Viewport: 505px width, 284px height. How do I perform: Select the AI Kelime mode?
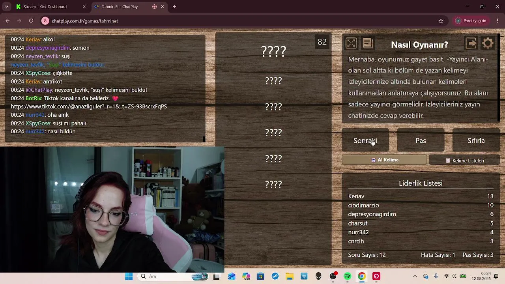click(384, 160)
